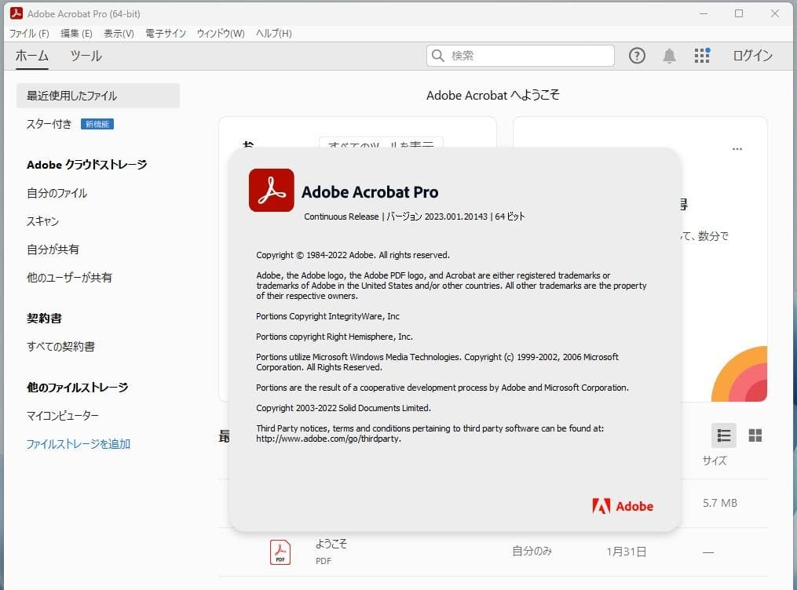Open the ellipsis options menu on the card
The image size is (797, 590).
(737, 148)
